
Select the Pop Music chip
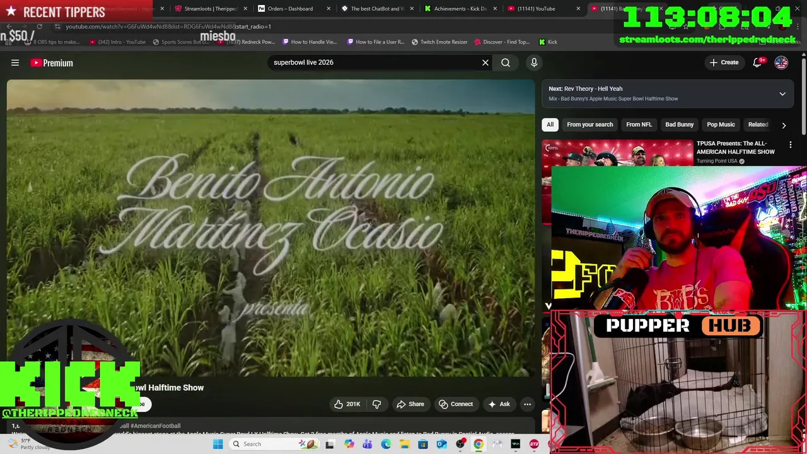pyautogui.click(x=721, y=124)
